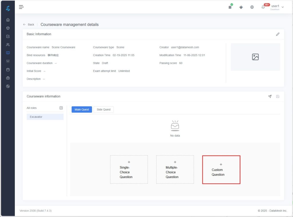Click the courseware cover image placeholder
The height and width of the screenshot is (217, 293).
tap(255, 57)
